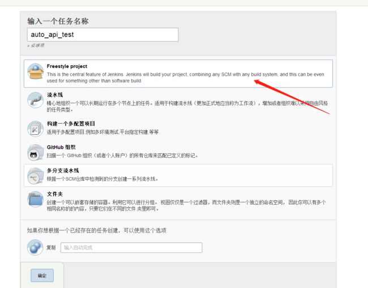Click text 如果你想根据一个已经存在的任务创建

coord(97,230)
